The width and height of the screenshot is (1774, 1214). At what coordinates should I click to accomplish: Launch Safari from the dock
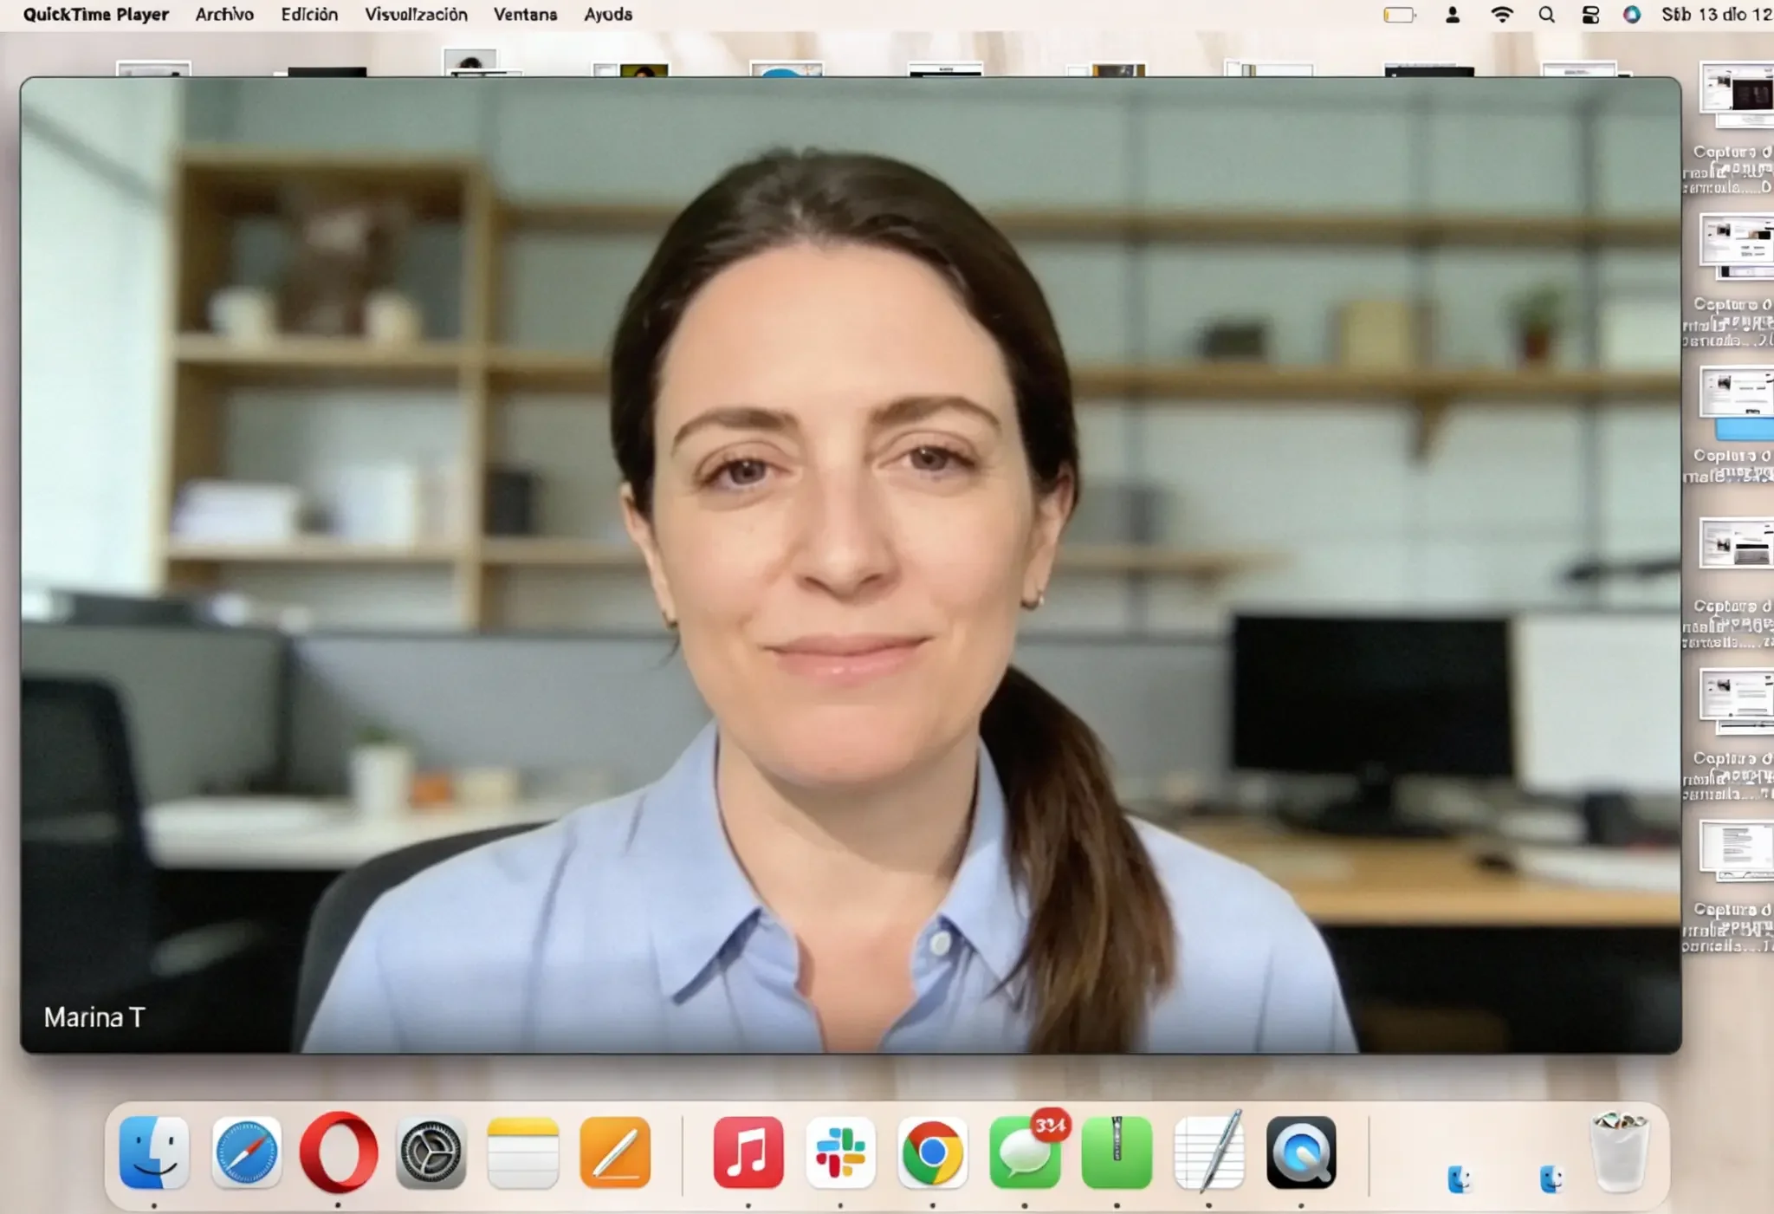pos(246,1153)
